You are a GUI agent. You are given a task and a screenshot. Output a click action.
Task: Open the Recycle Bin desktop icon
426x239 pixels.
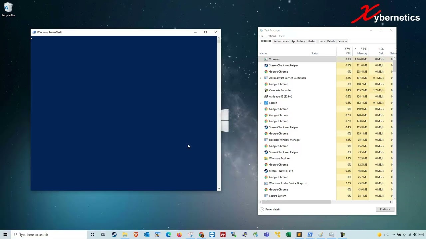coord(8,10)
